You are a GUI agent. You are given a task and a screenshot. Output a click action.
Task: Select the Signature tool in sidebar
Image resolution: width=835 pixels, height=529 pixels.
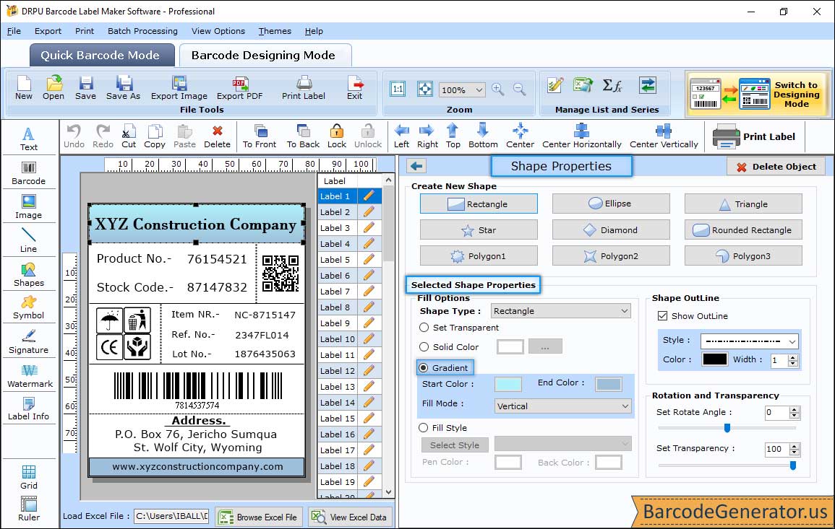pos(29,342)
